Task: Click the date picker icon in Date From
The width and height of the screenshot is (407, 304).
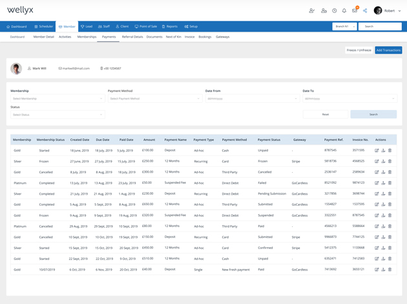Action: [295, 99]
